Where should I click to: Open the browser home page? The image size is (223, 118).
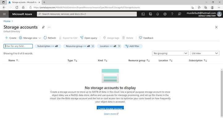(x=23, y=7)
